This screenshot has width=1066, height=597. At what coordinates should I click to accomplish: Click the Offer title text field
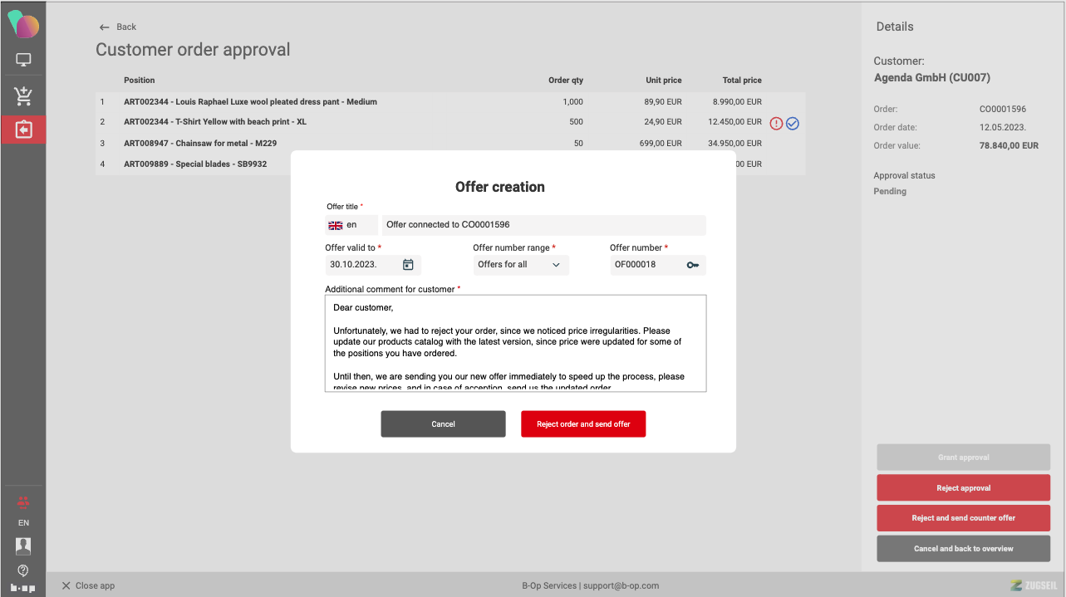click(543, 225)
